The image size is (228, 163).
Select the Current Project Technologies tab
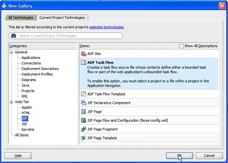pyautogui.click(x=62, y=18)
